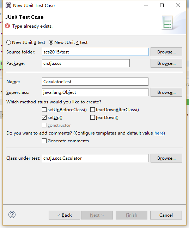Close the dialog with the X button
This screenshot has height=228, width=189.
(x=178, y=5)
